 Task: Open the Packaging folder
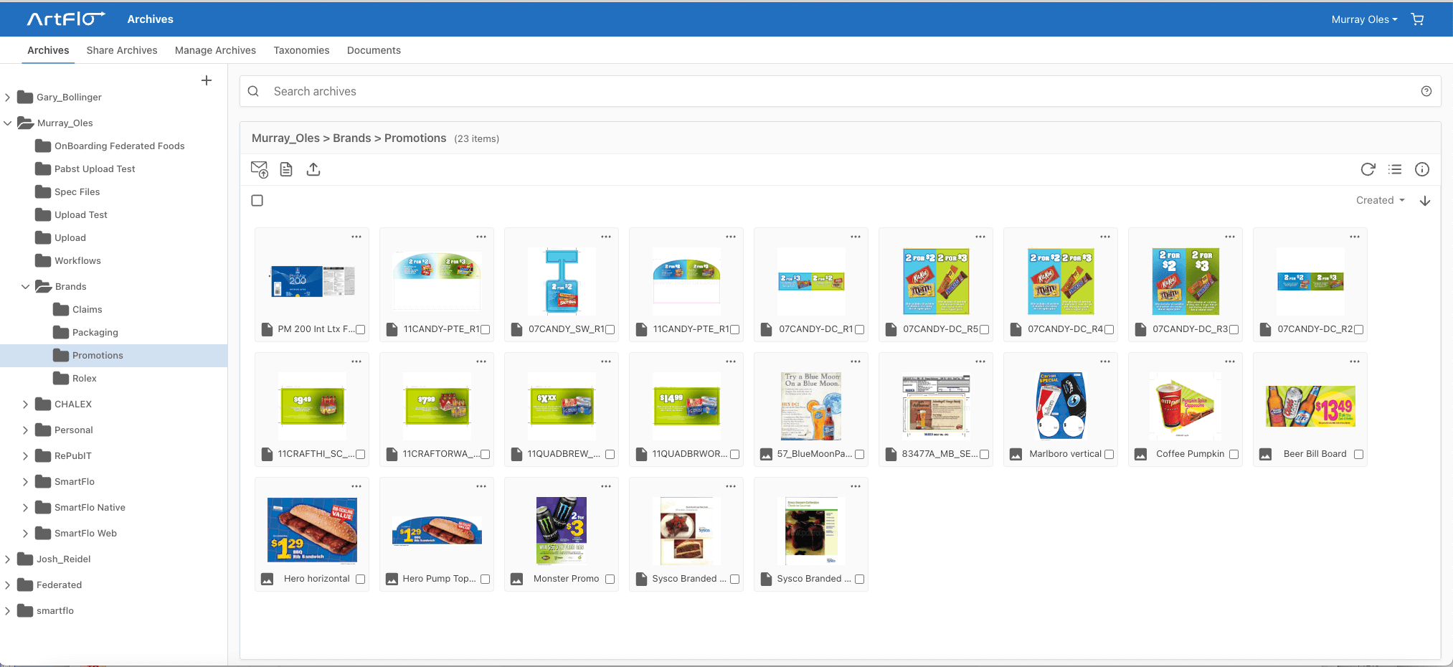[x=95, y=333]
